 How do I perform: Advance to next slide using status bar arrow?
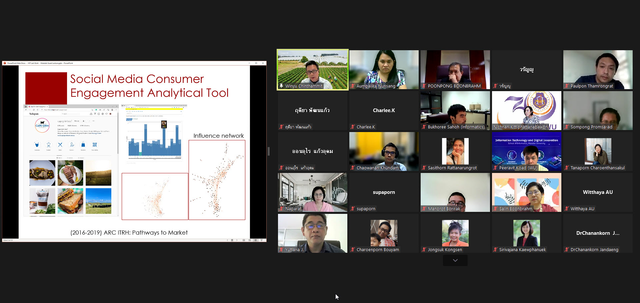[237, 240]
